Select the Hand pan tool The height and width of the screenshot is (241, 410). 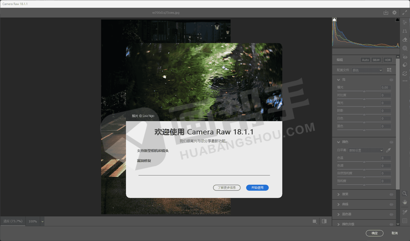click(x=405, y=202)
